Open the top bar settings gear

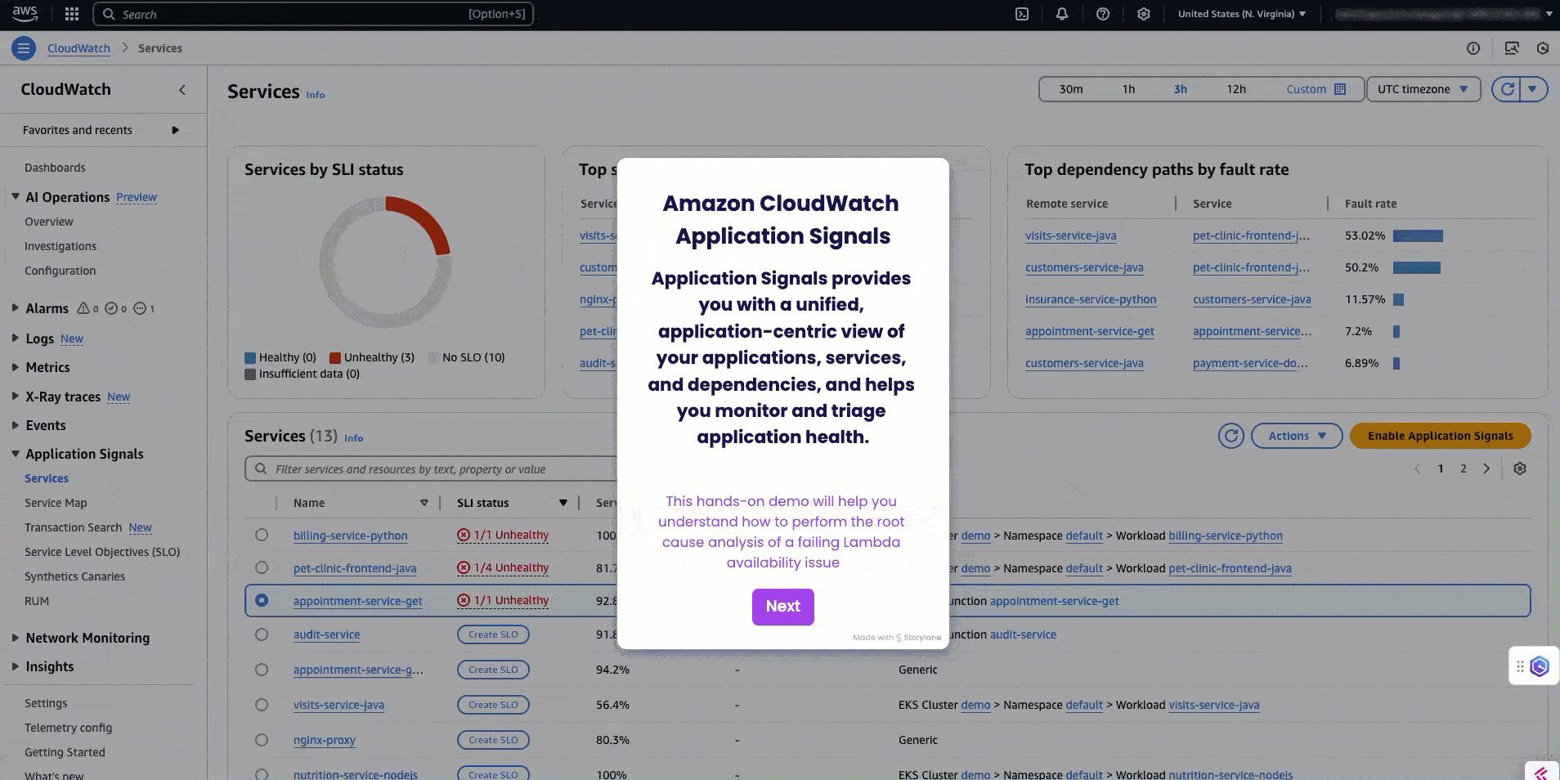1144,14
